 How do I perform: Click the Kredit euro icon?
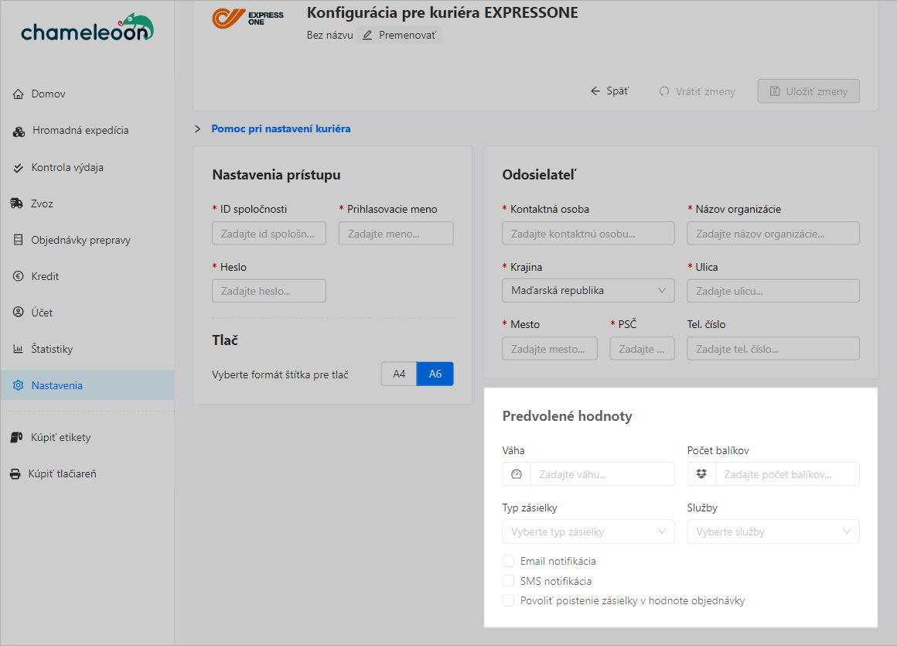pyautogui.click(x=19, y=276)
